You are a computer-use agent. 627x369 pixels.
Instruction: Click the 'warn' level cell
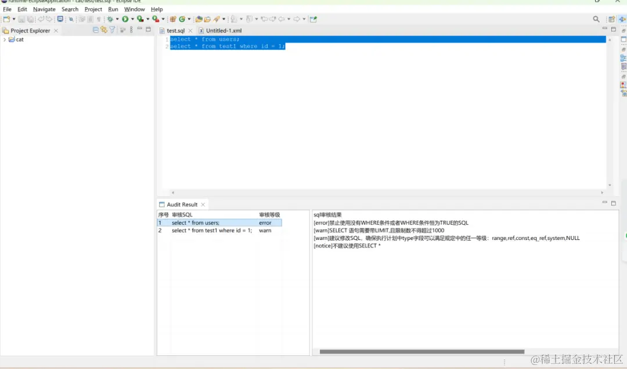pos(265,231)
